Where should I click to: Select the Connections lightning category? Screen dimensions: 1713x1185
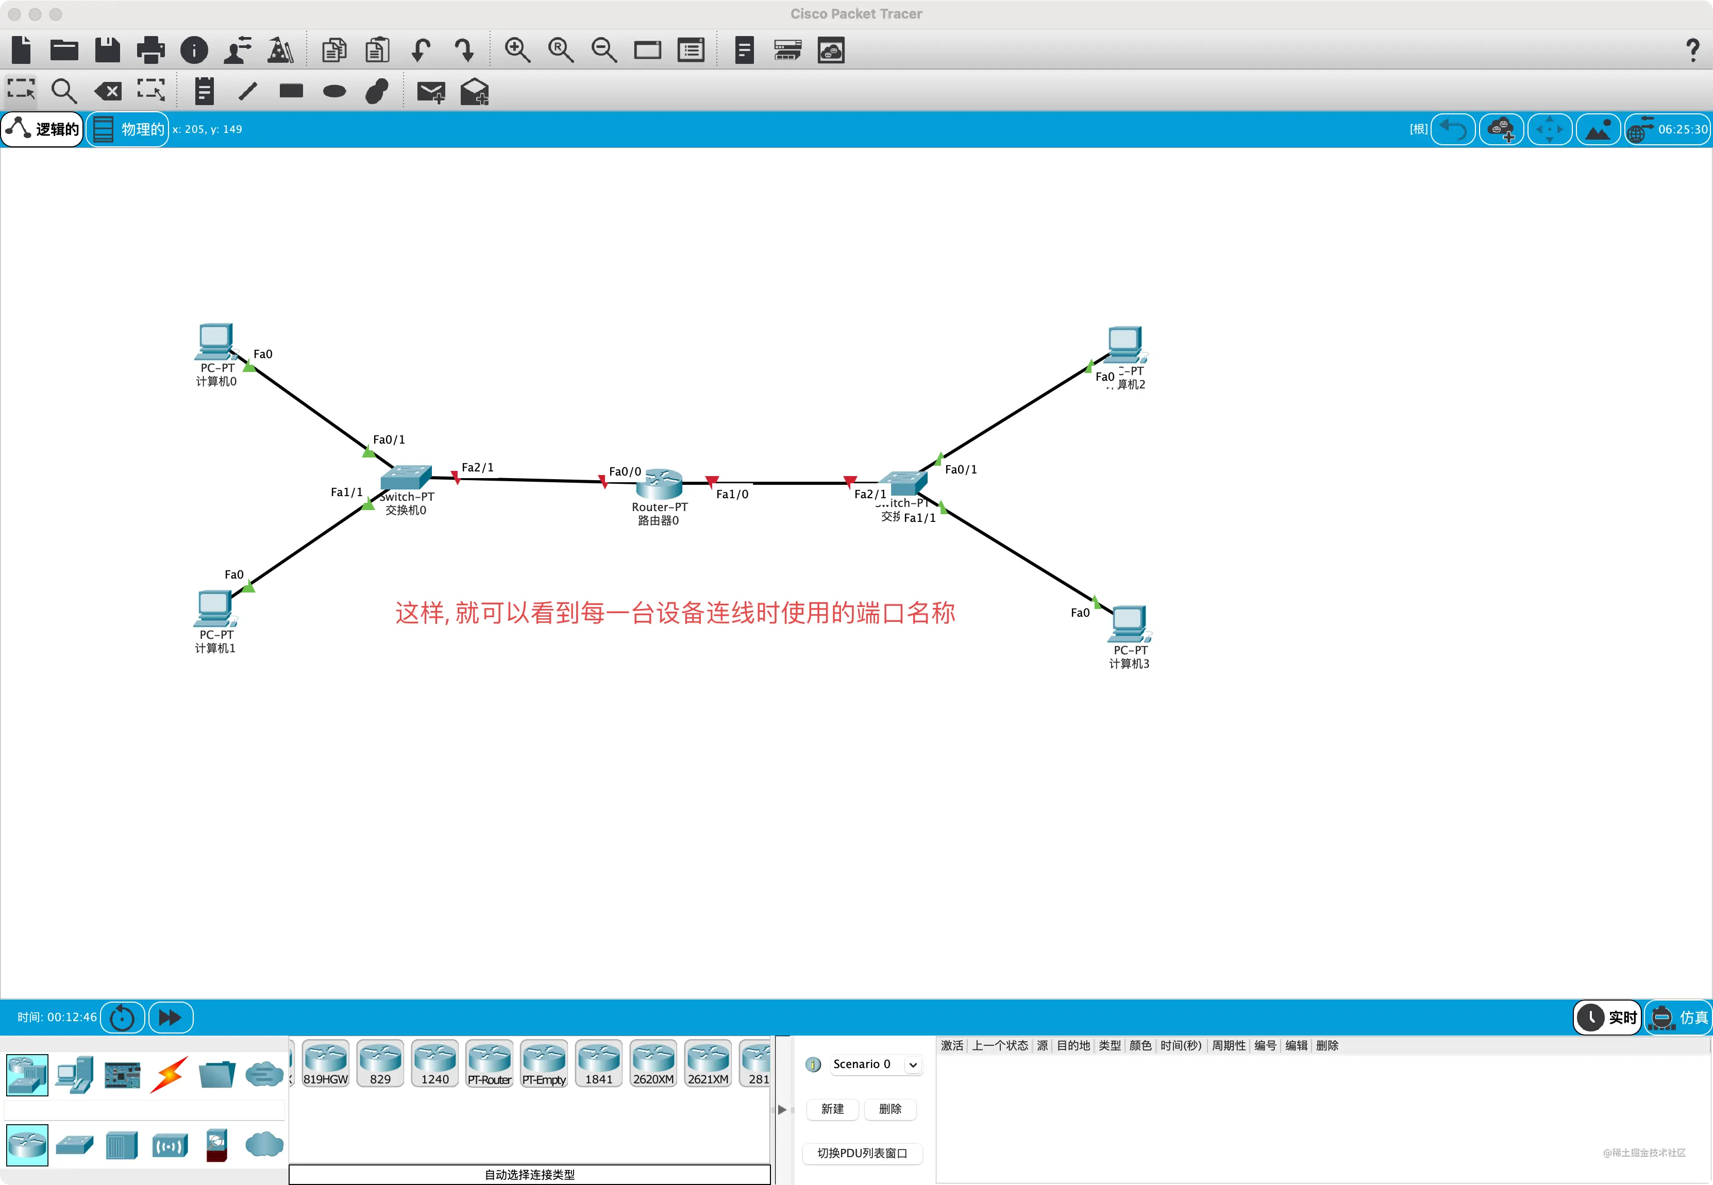pyautogui.click(x=170, y=1074)
